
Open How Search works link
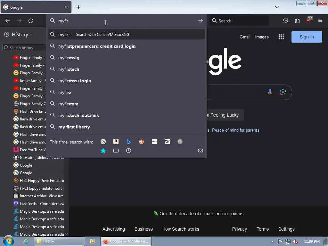(181, 229)
